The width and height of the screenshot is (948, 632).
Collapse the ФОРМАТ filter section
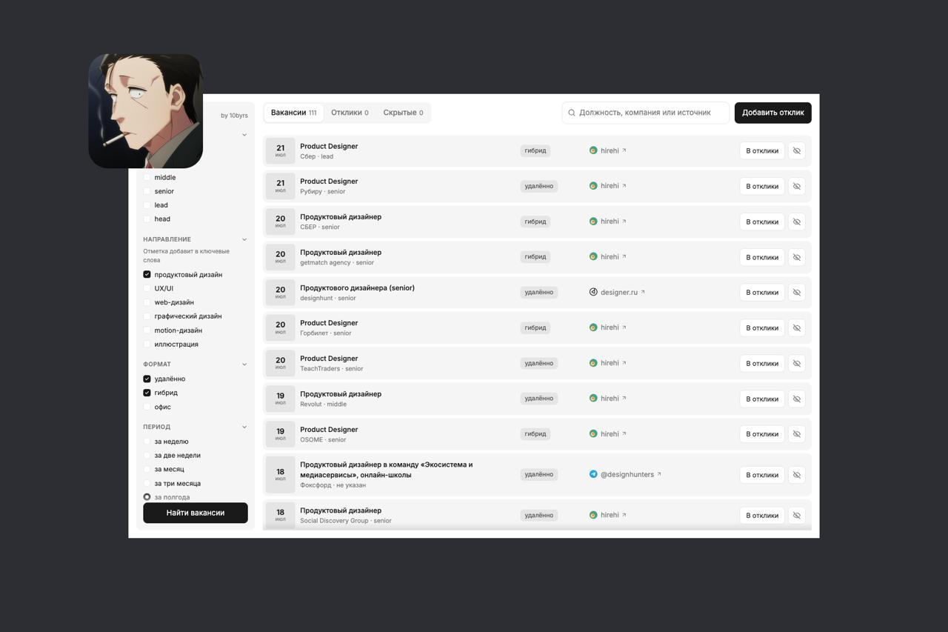tap(244, 365)
